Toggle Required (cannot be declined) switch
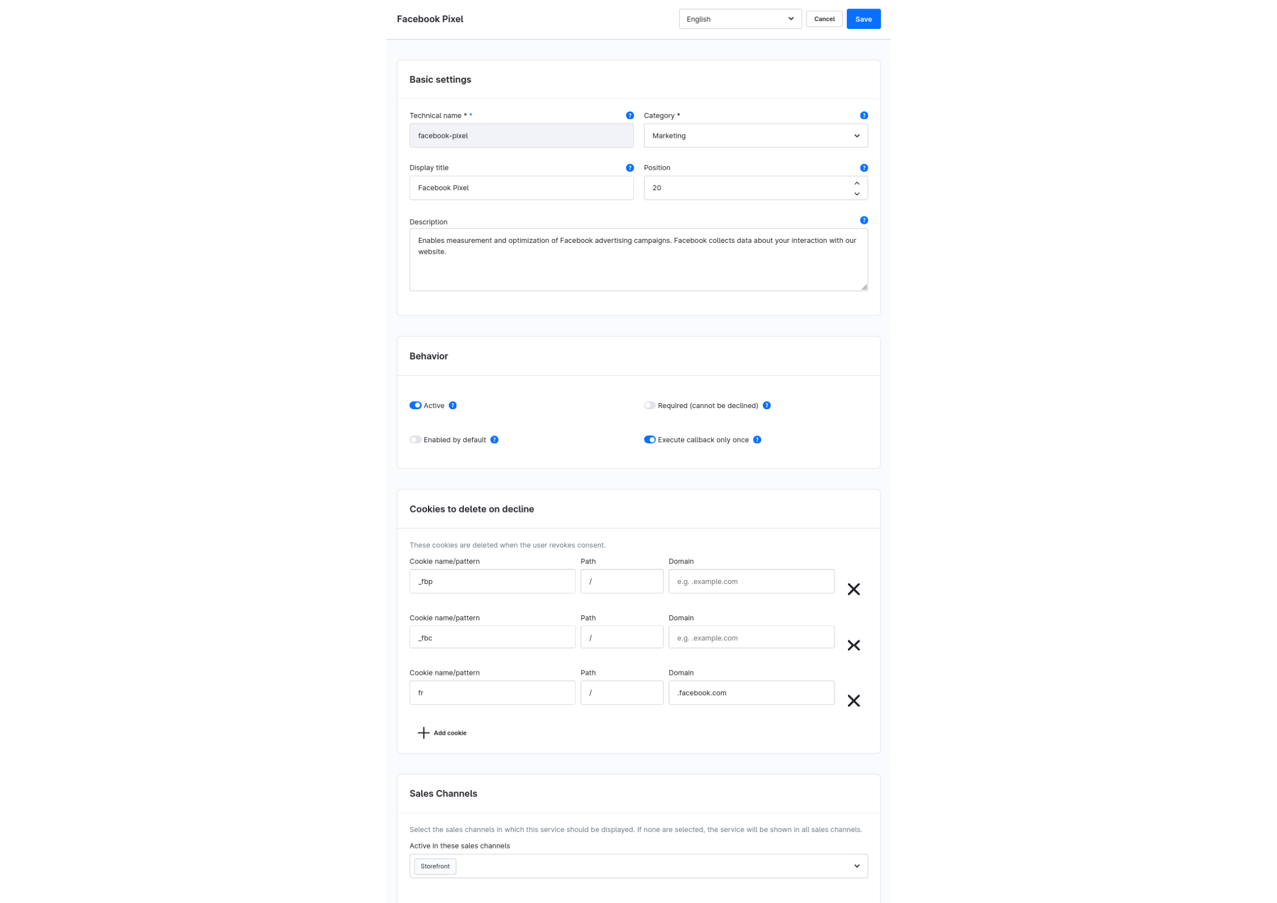1277x903 pixels. 649,405
